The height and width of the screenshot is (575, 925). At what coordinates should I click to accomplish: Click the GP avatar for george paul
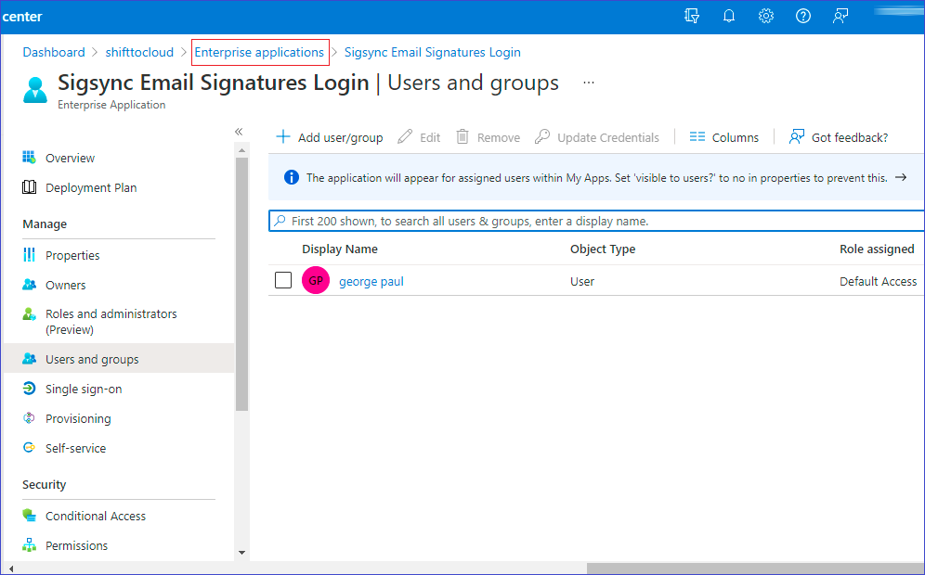click(316, 281)
